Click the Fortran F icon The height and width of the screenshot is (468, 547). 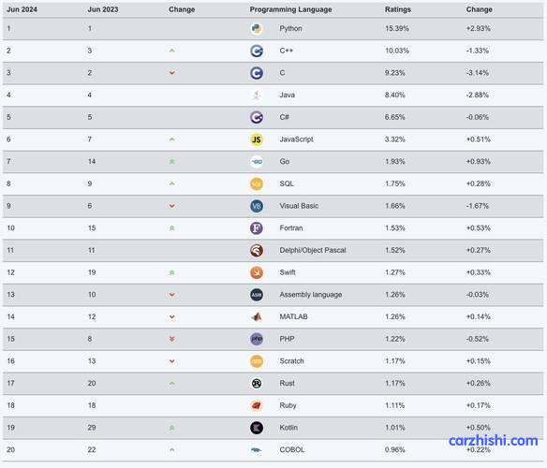pyautogui.click(x=257, y=228)
